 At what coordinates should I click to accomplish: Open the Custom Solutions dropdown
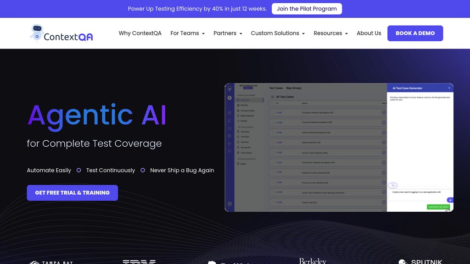pos(278,33)
